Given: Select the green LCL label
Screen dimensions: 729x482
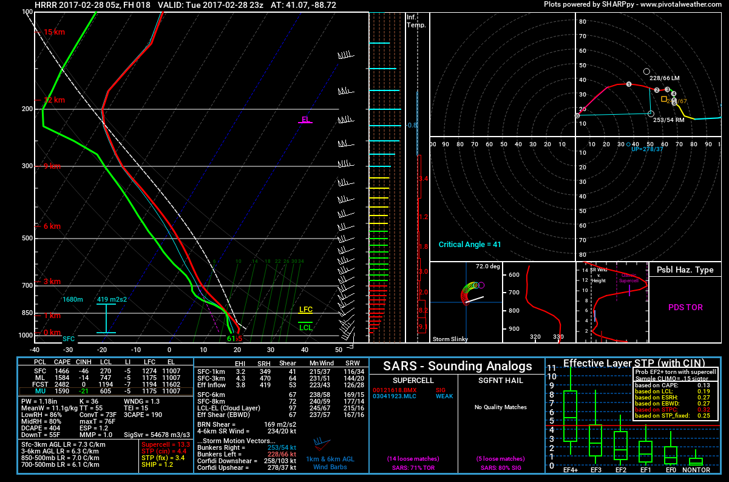Looking at the screenshot, I should point(306,328).
